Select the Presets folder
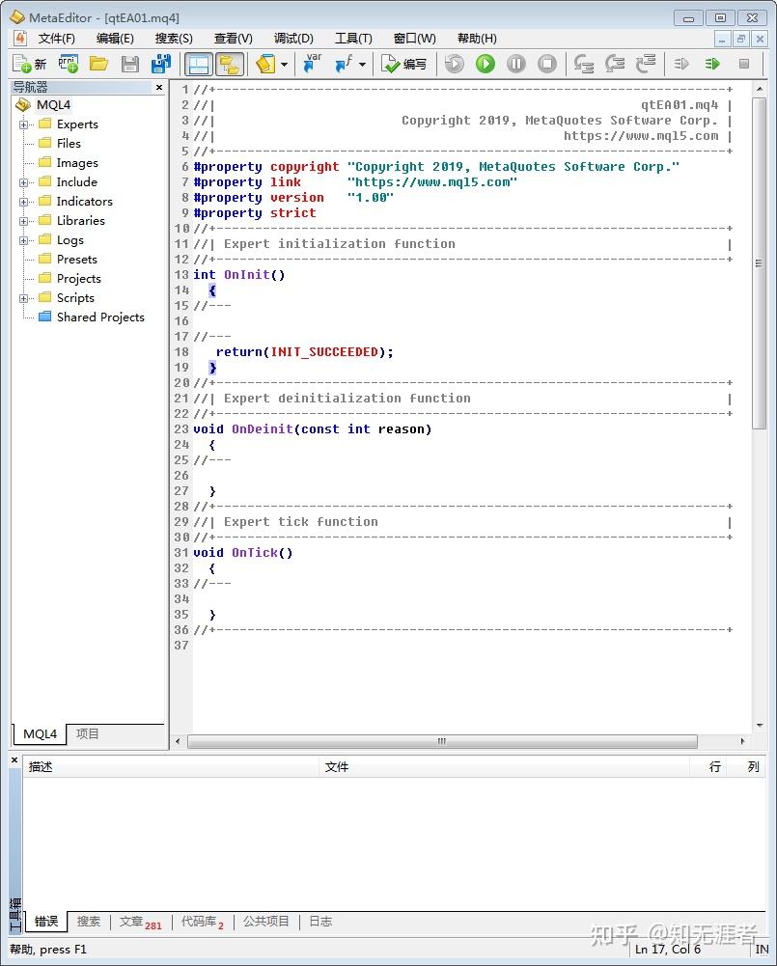This screenshot has height=966, width=777. coord(76,259)
